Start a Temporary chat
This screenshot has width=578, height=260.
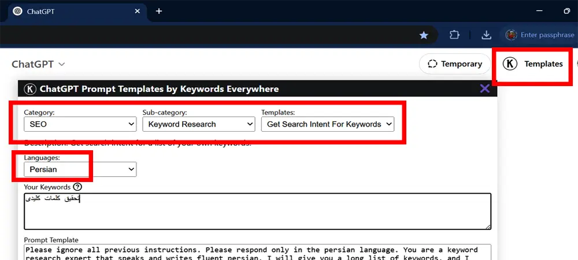[455, 64]
